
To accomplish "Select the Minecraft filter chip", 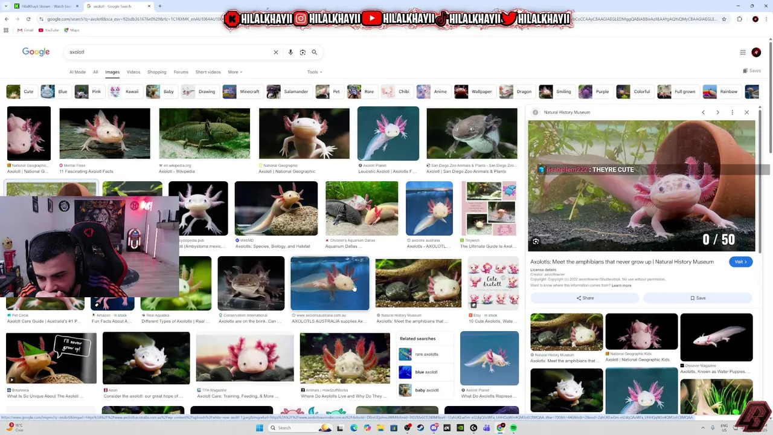I will pos(242,92).
